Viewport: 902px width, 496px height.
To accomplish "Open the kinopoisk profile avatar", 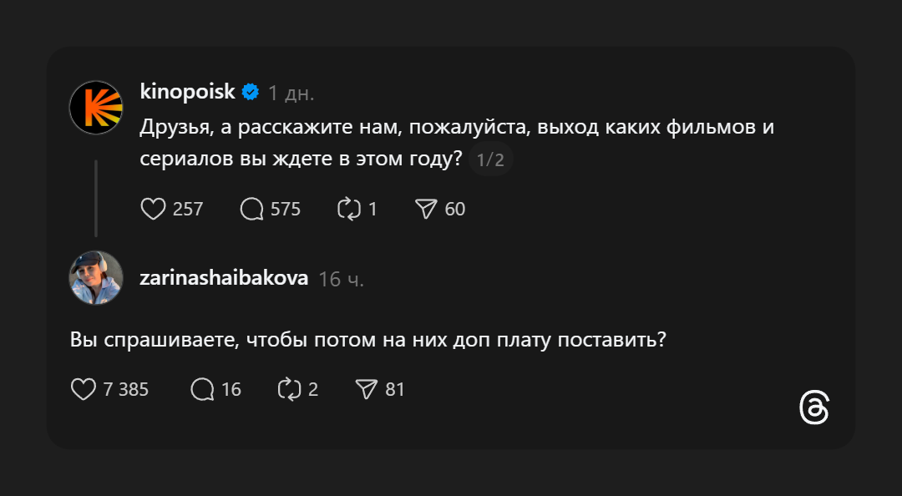I will click(x=96, y=108).
